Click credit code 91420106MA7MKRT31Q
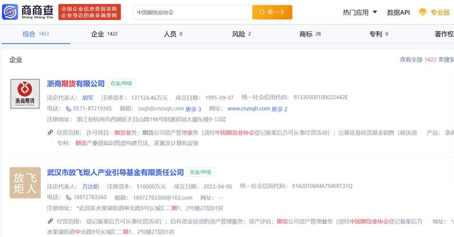This screenshot has width=454, height=237. click(322, 186)
